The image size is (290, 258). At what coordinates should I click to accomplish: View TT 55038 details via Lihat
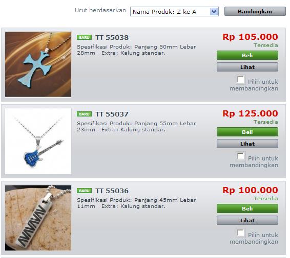point(247,67)
